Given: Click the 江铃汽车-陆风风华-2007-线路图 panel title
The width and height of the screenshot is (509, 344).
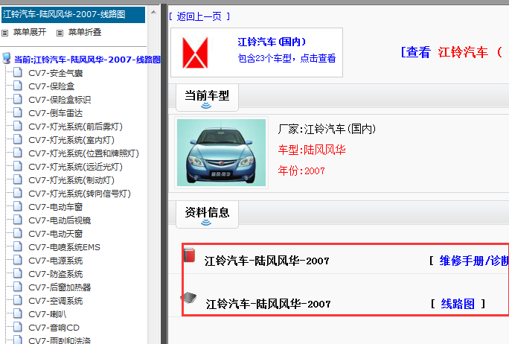Looking at the screenshot, I should pyautogui.click(x=74, y=15).
